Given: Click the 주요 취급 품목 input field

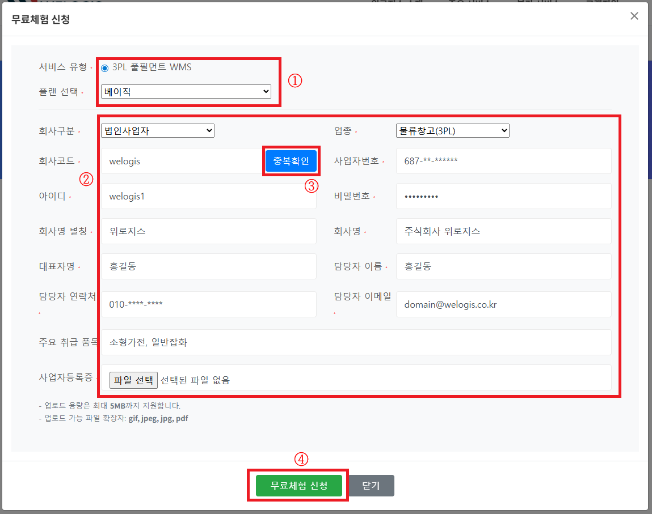Looking at the screenshot, I should (355, 342).
